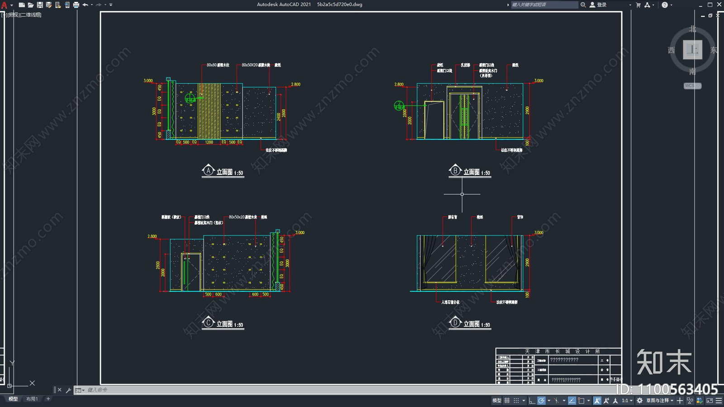Click the 登录 sign-in button

pyautogui.click(x=598, y=5)
